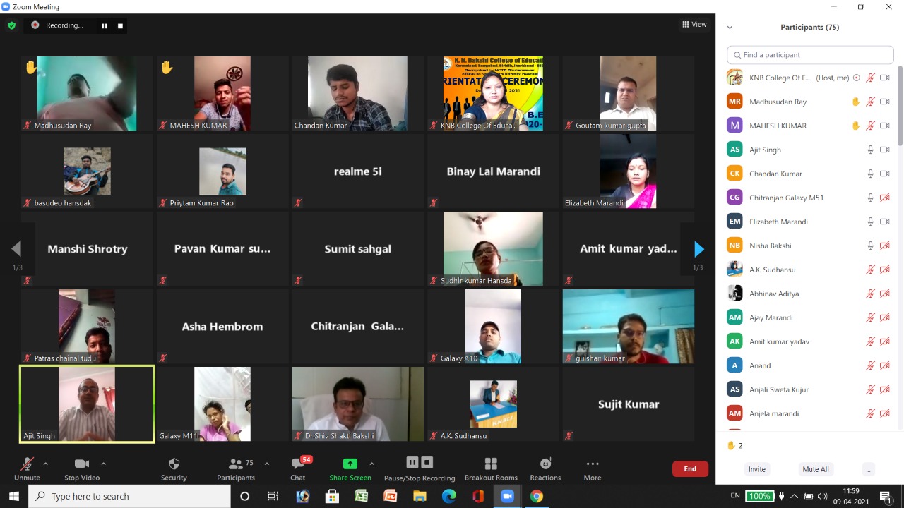Click the Find a participant search field
This screenshot has height=508, width=904.
[x=810, y=54]
